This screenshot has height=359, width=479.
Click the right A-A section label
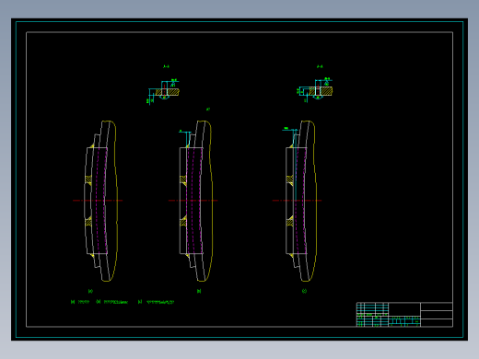click(x=320, y=66)
